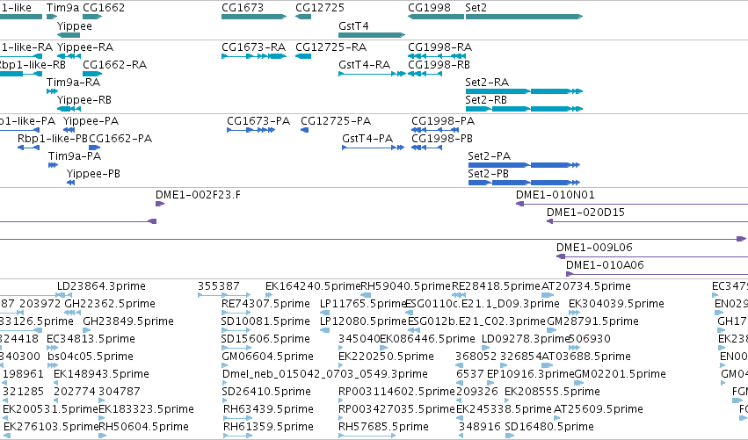This screenshot has height=440, width=748.
Task: Select transcript Yippee-RA
Action: (x=69, y=56)
